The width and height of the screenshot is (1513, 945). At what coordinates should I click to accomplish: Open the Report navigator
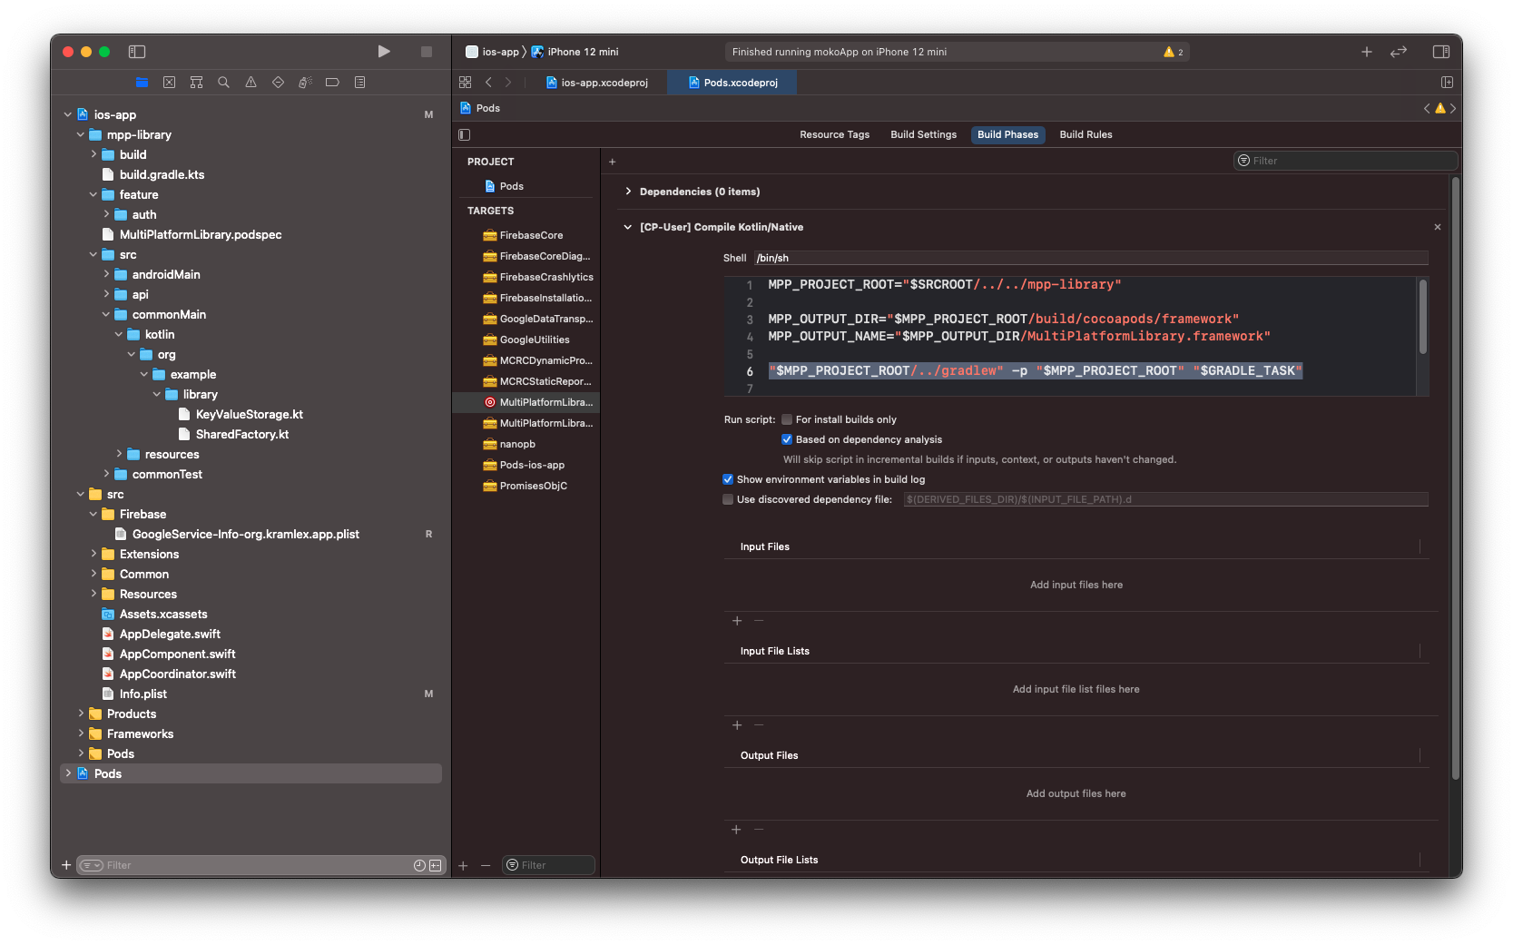tap(359, 83)
